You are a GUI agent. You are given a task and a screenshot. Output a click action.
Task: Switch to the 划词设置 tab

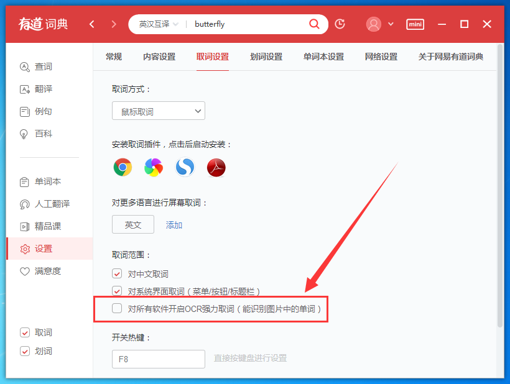point(266,56)
